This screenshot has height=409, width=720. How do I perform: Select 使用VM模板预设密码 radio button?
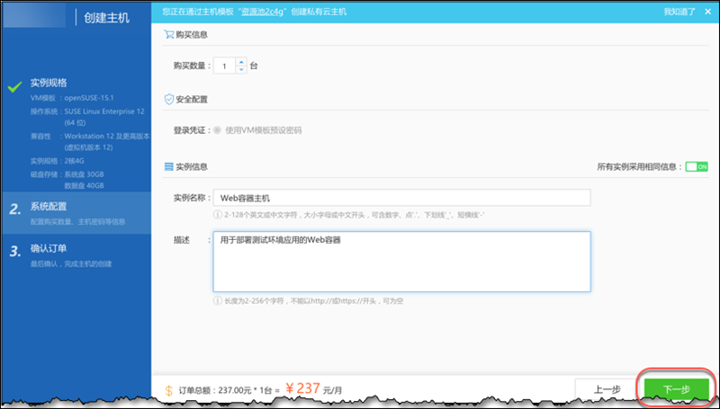[217, 130]
